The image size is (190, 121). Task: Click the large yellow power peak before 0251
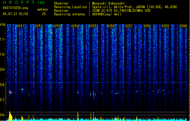pyautogui.click(x=10, y=116)
